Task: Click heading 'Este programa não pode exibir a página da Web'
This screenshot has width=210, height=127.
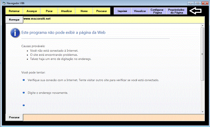Action: [x=63, y=33]
